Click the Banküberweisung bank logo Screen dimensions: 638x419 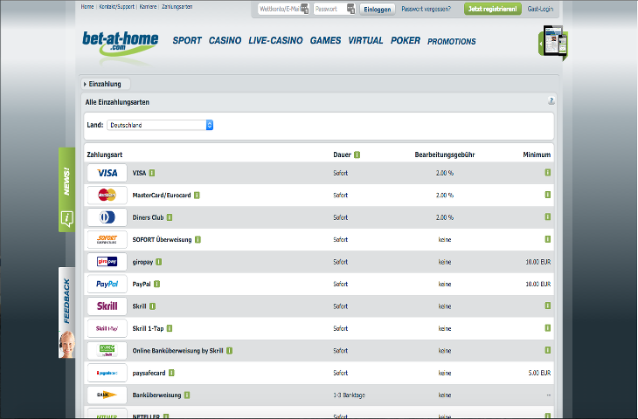pos(107,395)
